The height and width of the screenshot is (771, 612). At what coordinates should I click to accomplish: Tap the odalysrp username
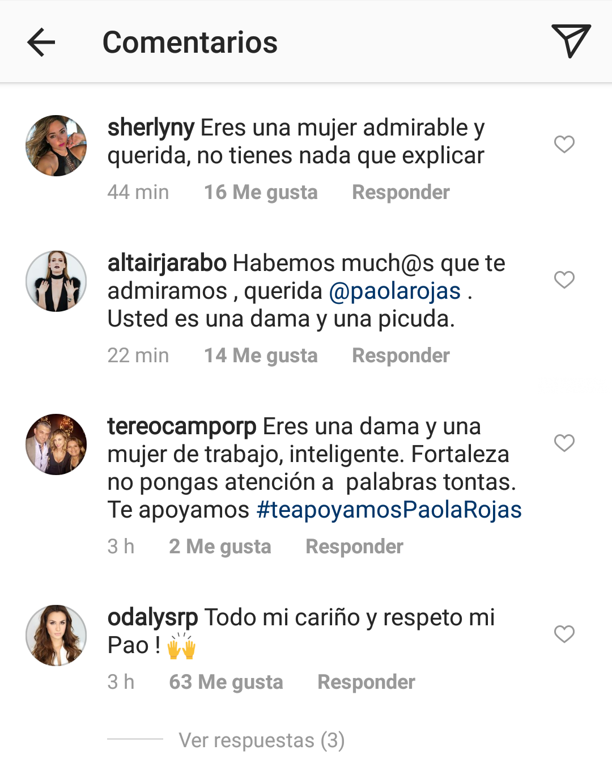(x=152, y=617)
